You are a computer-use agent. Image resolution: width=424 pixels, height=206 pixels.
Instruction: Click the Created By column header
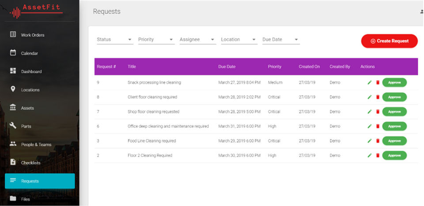coord(340,66)
